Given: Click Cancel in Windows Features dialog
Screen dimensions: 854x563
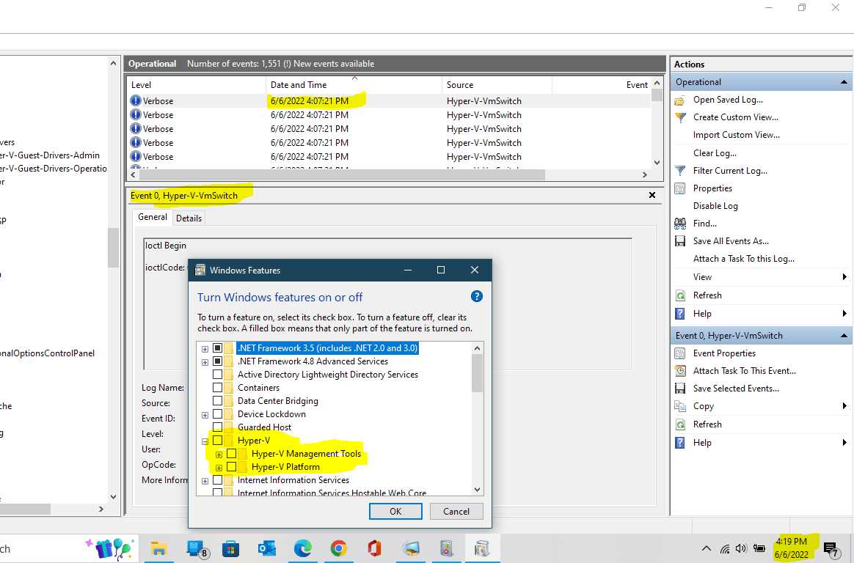Looking at the screenshot, I should point(456,512).
